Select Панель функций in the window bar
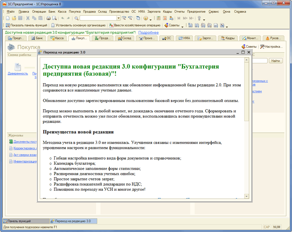The height and width of the screenshot is (232, 292). click(26, 221)
